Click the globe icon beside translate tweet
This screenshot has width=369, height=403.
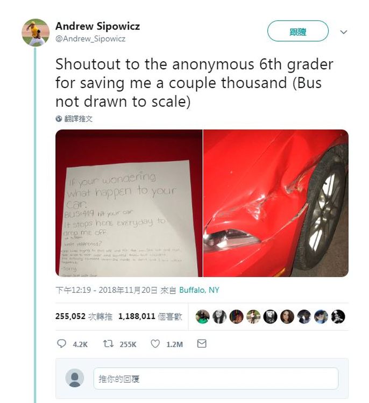click(59, 119)
